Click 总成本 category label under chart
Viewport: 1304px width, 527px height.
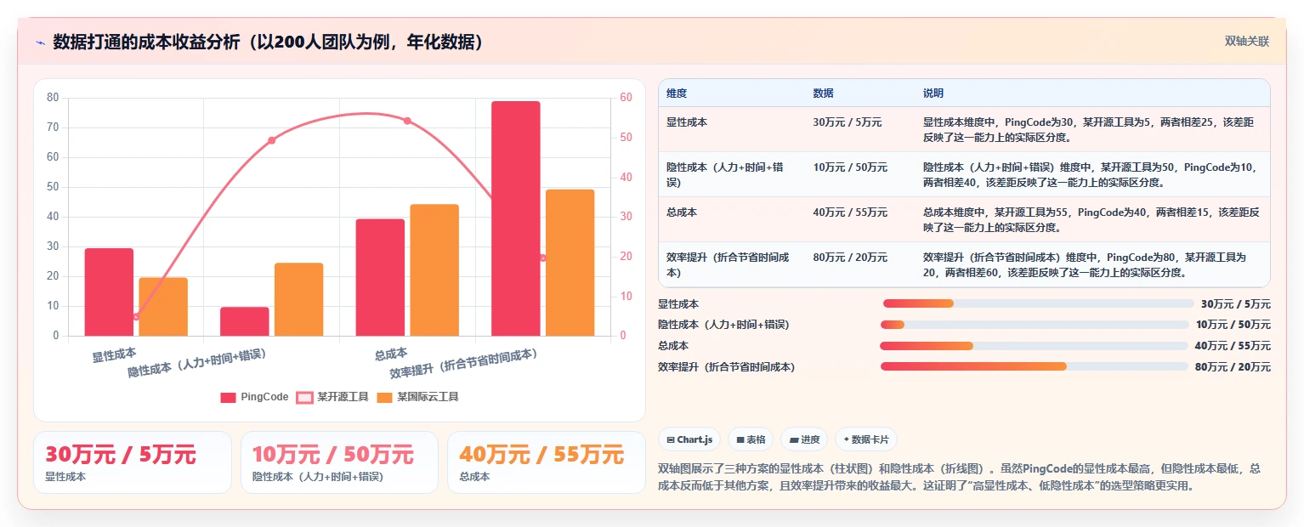coord(391,354)
